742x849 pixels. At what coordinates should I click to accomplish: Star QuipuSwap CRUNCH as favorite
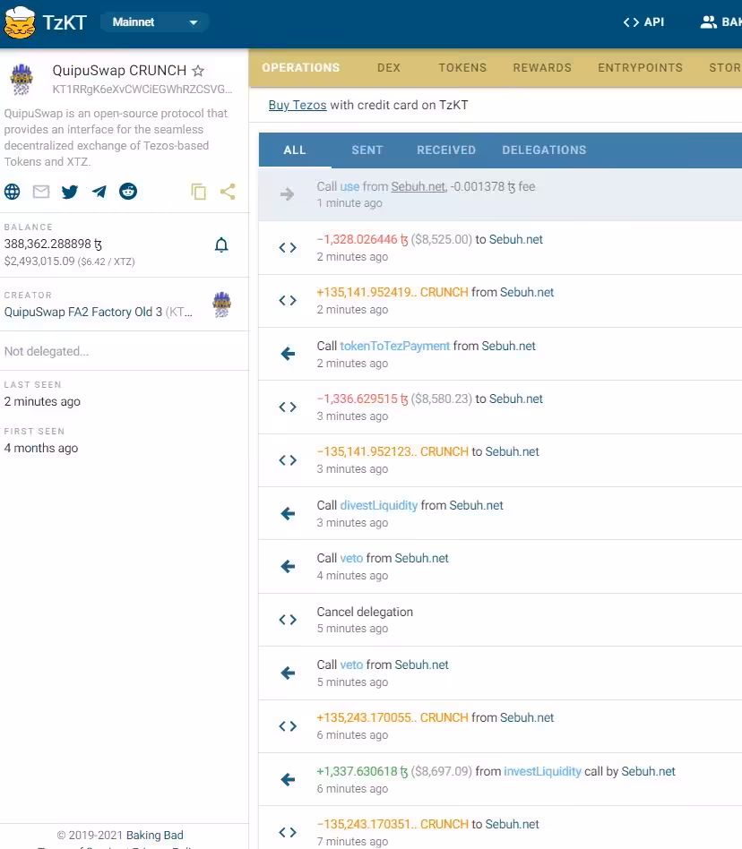[x=198, y=71]
